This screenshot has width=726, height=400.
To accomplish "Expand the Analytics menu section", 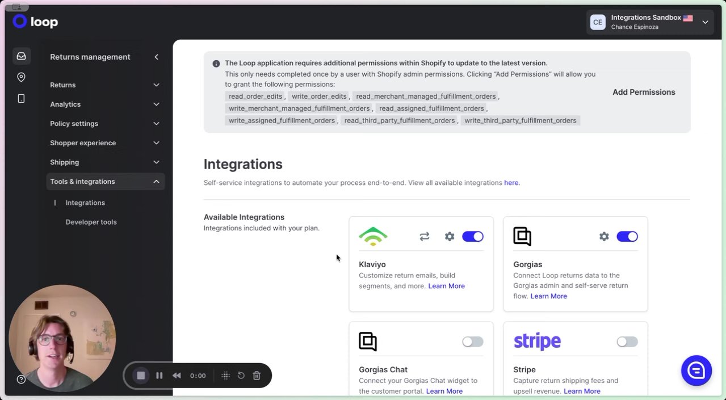I will tap(105, 104).
